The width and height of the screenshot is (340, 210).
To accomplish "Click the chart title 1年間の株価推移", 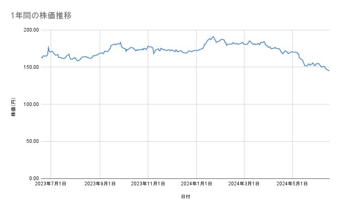I will (42, 15).
